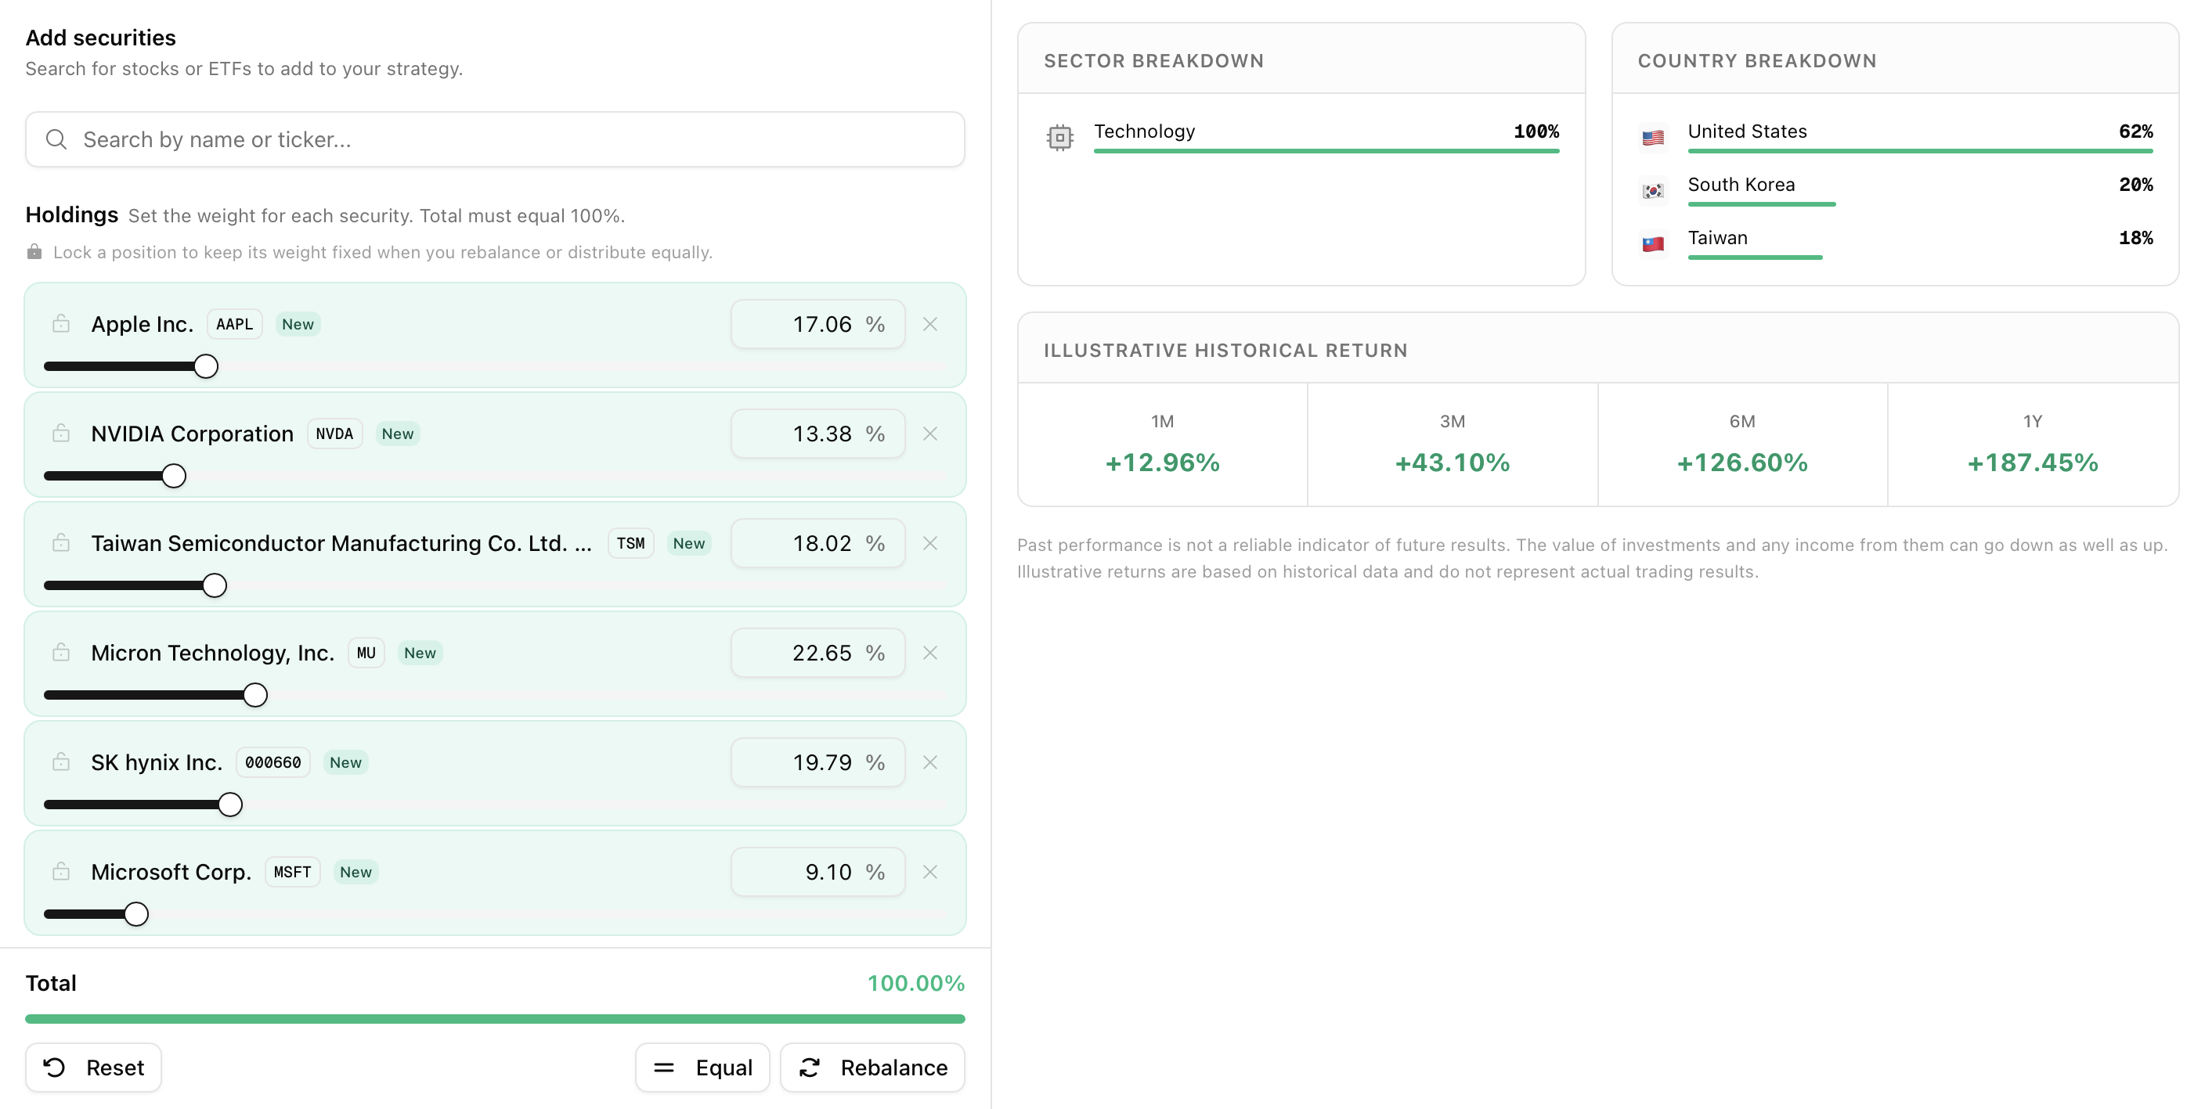Click the New tag beside TSM
2205x1109 pixels.
click(x=689, y=543)
